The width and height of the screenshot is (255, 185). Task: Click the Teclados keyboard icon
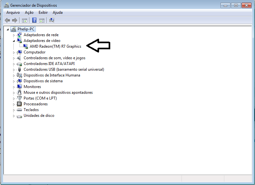19,110
